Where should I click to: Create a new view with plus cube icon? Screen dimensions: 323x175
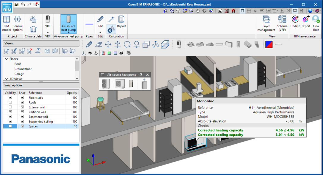tap(6, 51)
